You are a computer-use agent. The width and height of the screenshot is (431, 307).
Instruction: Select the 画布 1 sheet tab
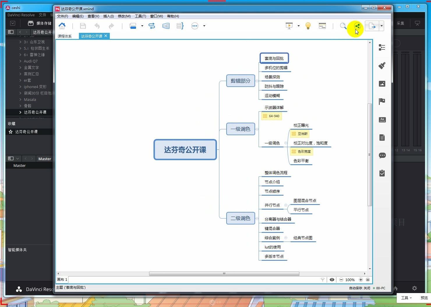62,280
